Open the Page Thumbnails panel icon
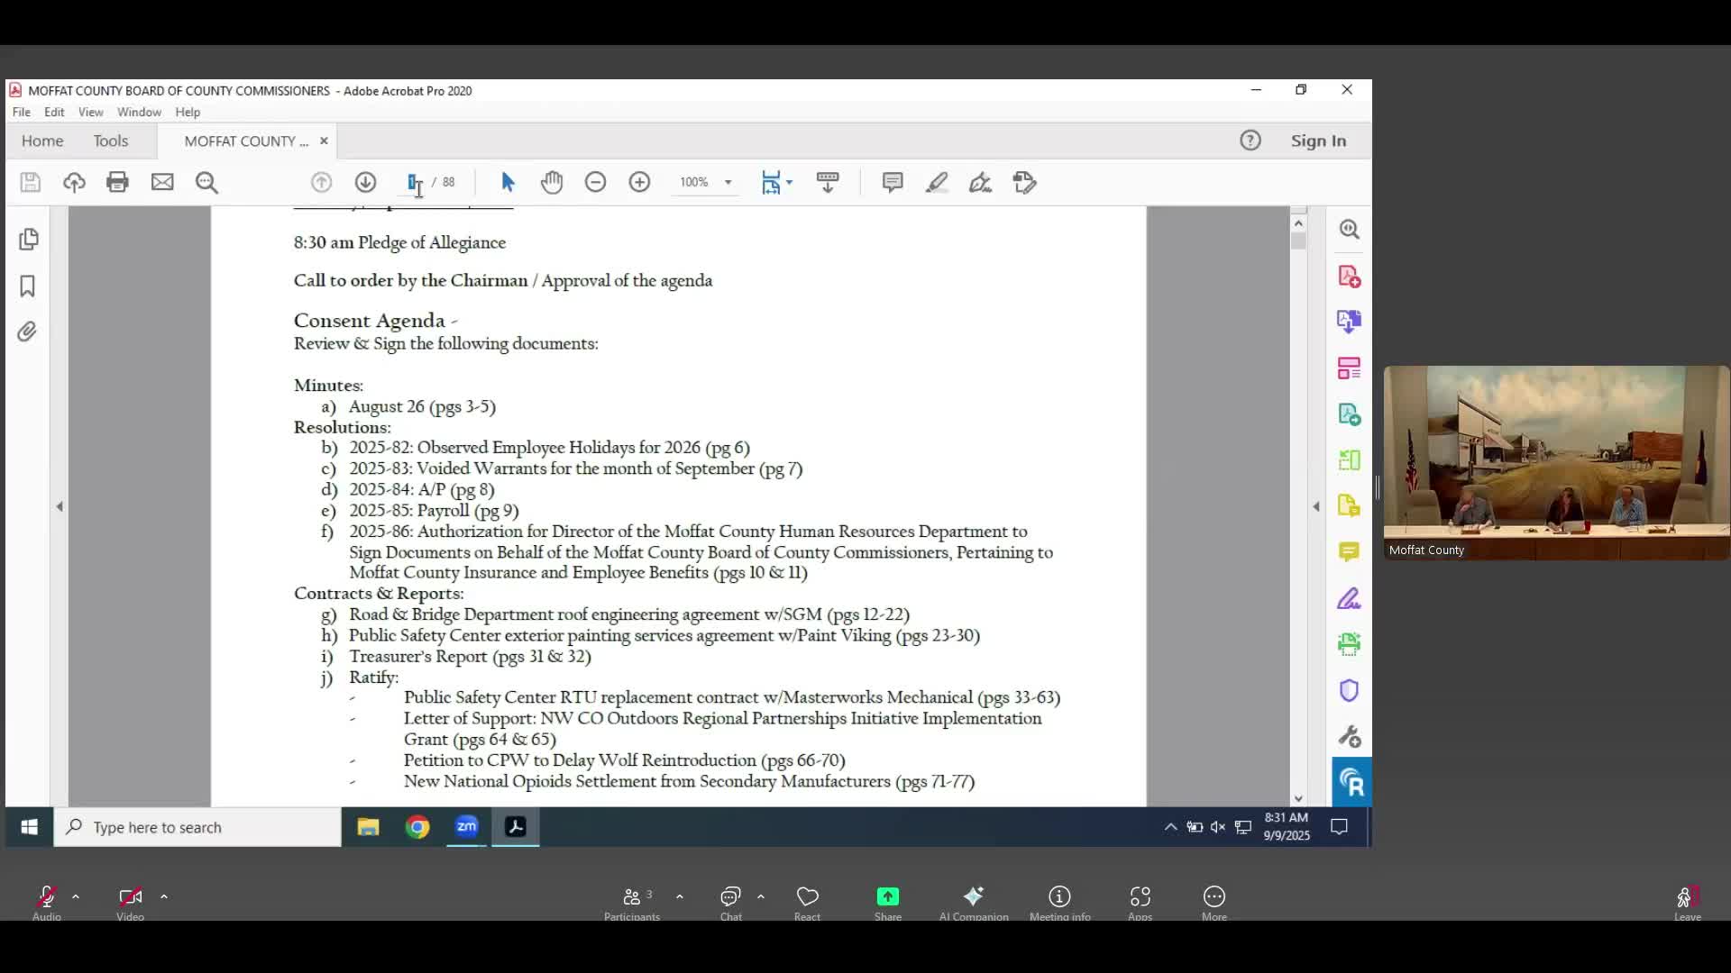This screenshot has height=973, width=1731. coord(28,239)
